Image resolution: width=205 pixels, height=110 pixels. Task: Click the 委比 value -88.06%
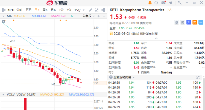(x=166, y=53)
